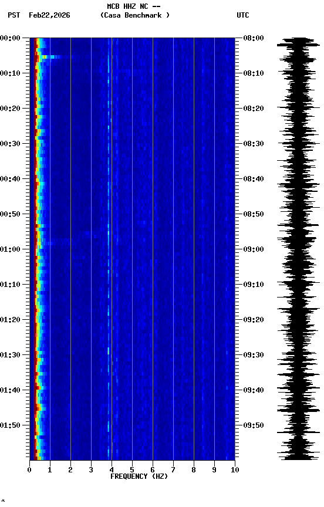Click the PST time label '00:20'

pyautogui.click(x=10, y=109)
